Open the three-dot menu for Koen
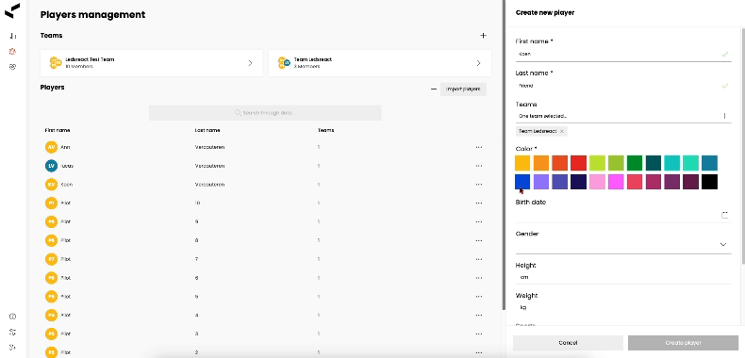 point(478,185)
